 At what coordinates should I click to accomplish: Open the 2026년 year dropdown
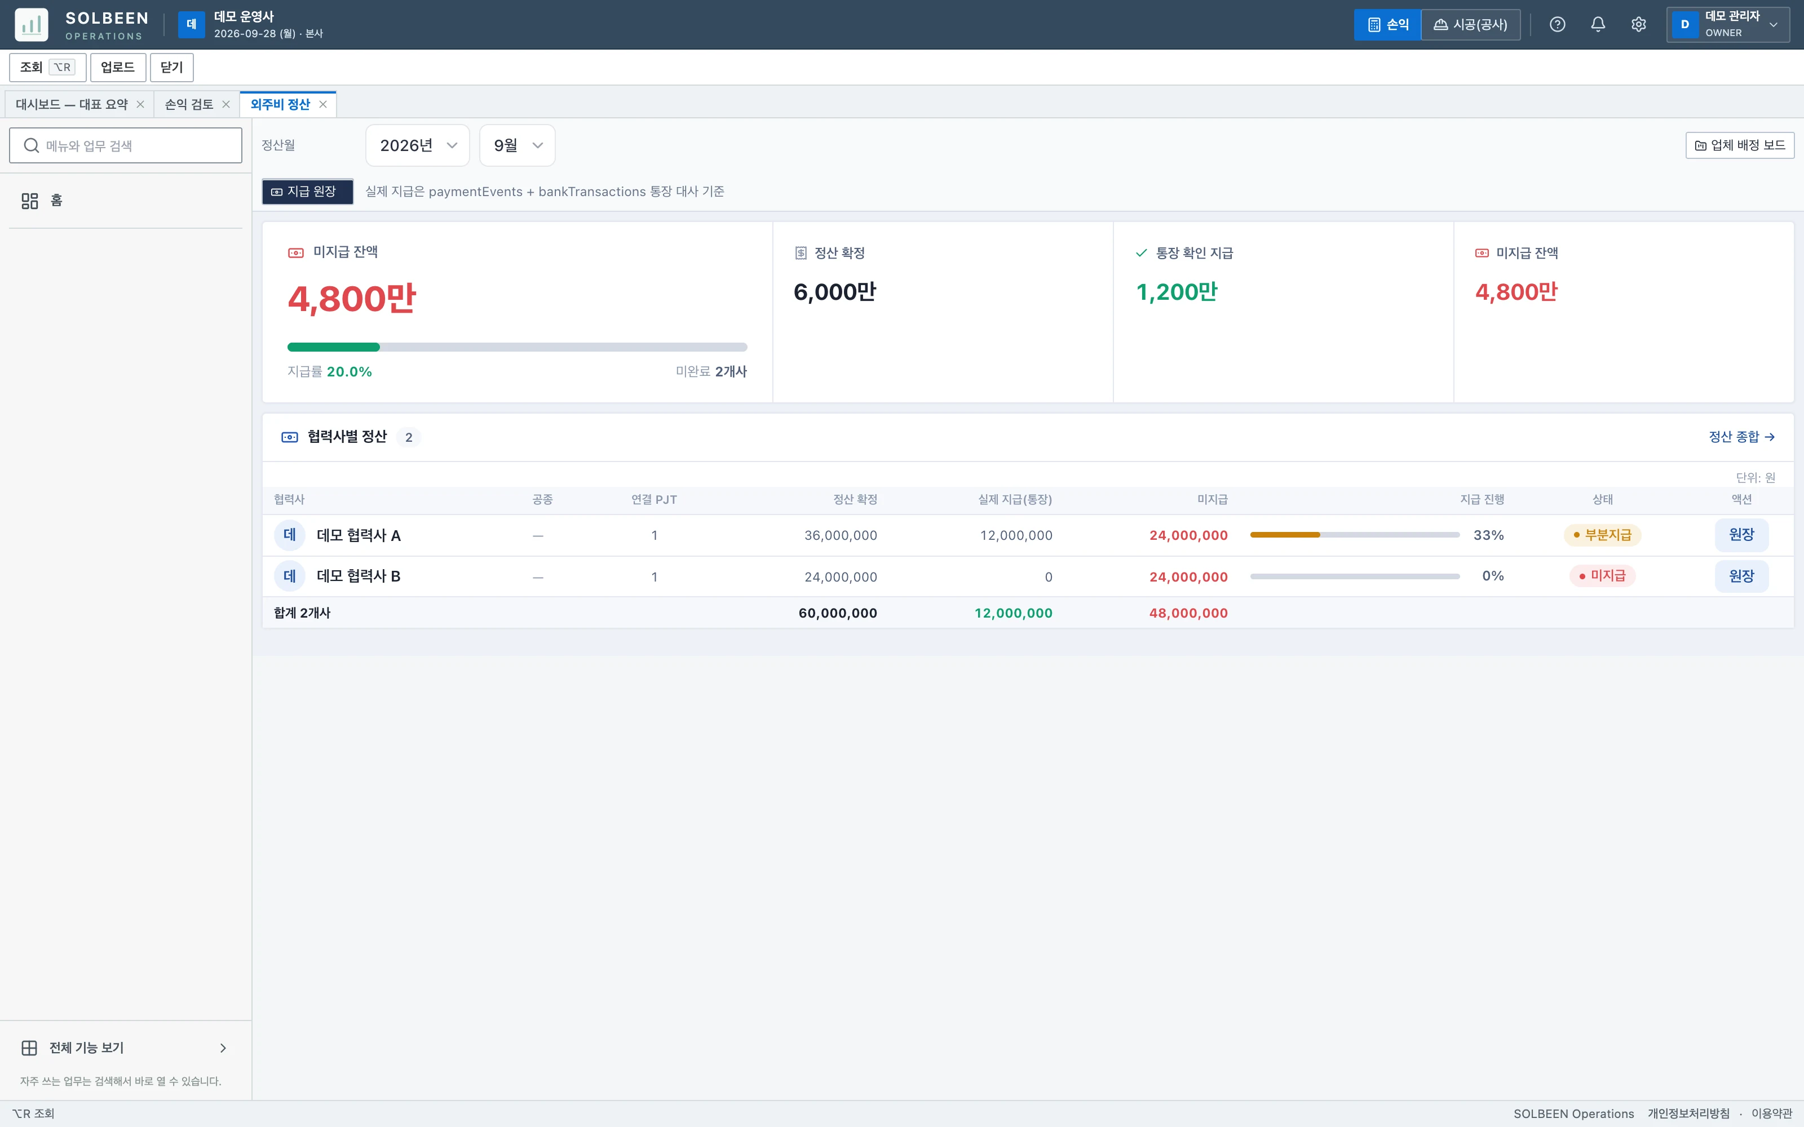(x=417, y=145)
